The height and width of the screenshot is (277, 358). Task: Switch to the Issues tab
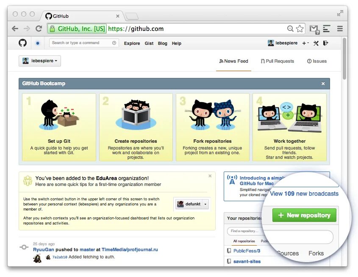[x=317, y=61]
